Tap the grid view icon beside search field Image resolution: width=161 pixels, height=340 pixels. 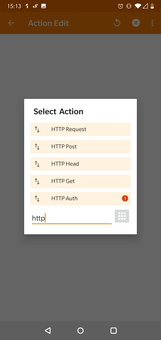(122, 216)
